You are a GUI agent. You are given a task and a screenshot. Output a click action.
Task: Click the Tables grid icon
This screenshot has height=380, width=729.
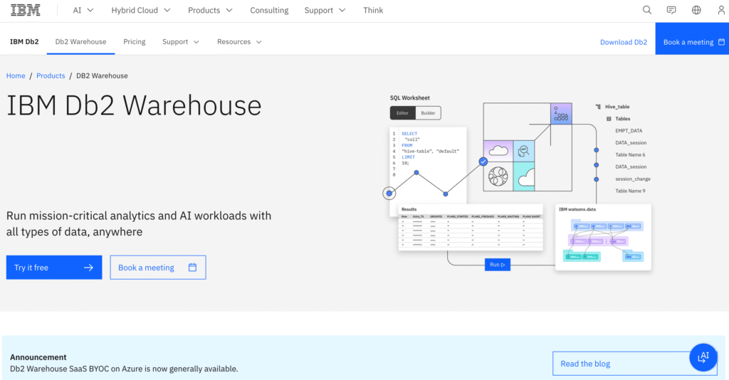pyautogui.click(x=609, y=119)
